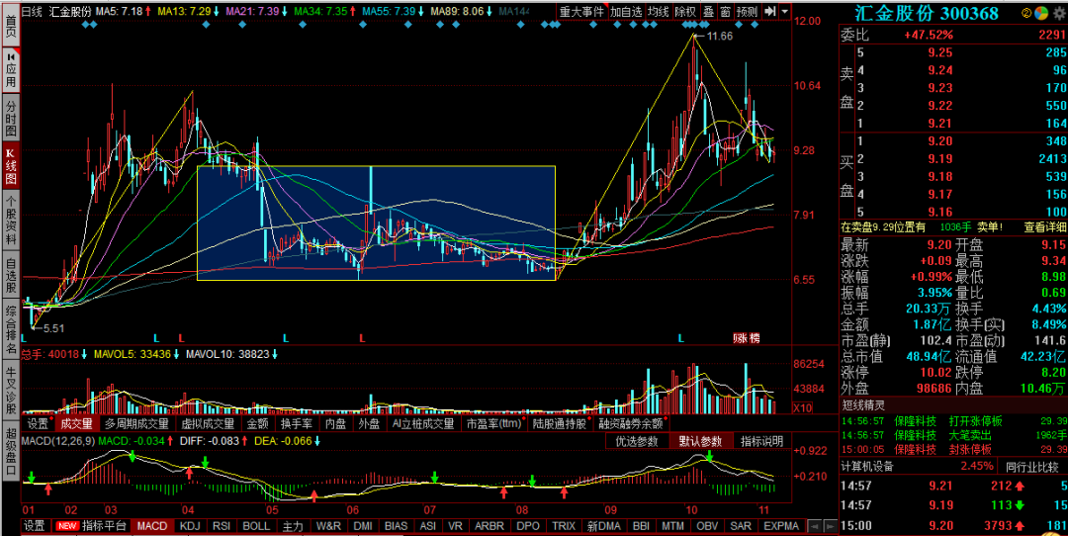
Task: Click red up arrow on MACD near 05
Action: [314, 494]
